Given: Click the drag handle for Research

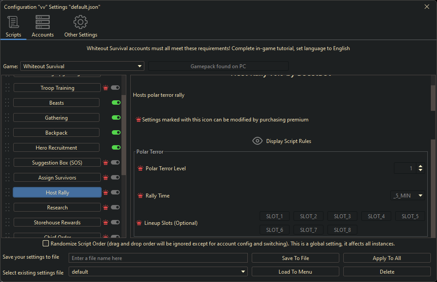Looking at the screenshot, I should point(7,207).
